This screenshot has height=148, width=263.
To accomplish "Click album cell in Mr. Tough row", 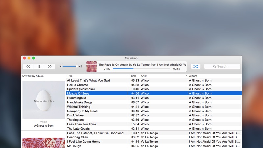I will click(214, 146).
